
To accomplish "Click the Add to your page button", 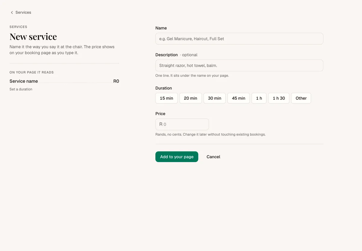I will tap(177, 157).
